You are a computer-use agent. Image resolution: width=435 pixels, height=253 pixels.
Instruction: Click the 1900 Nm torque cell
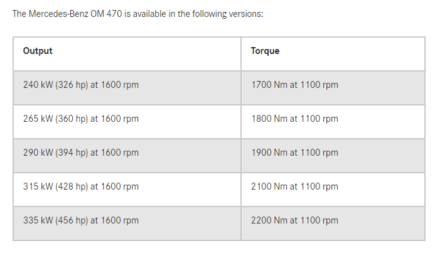point(294,153)
